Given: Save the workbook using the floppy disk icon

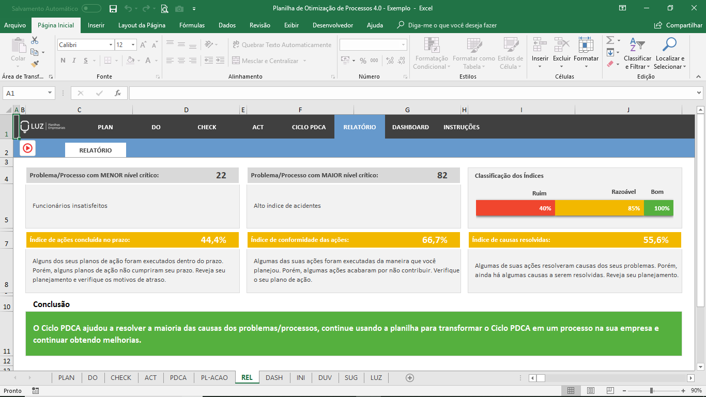Looking at the screenshot, I should pos(113,8).
